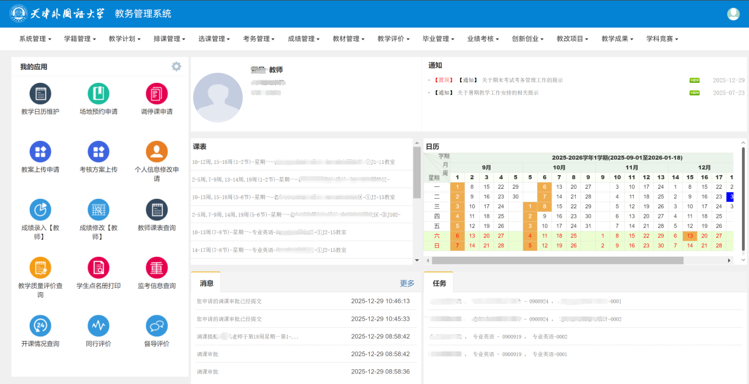The image size is (749, 384).
Task: Click the 场地预约申请 icon
Action: click(x=98, y=94)
